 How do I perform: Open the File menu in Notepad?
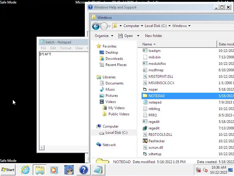coord(43,48)
